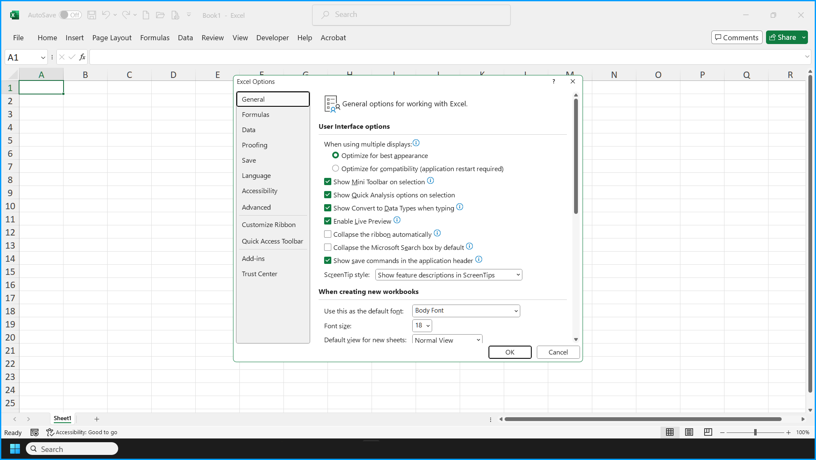Click the Redo icon
The height and width of the screenshot is (460, 816).
click(126, 15)
